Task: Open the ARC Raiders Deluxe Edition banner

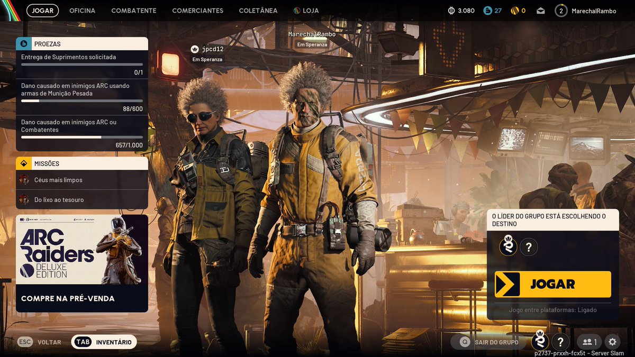Action: click(82, 250)
